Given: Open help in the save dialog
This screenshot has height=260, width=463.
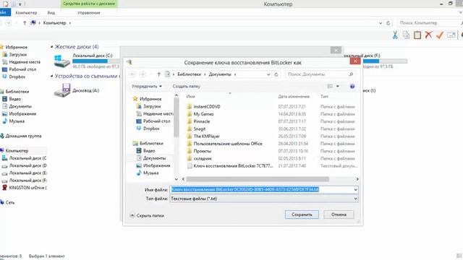Looking at the screenshot, I should pos(352,87).
